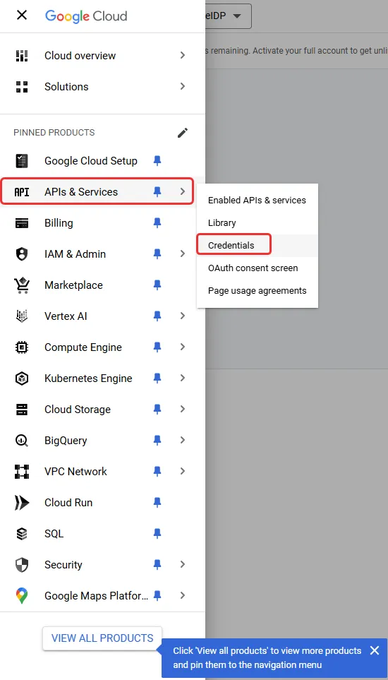Click the Cloud overview dashboard icon

[x=22, y=56]
